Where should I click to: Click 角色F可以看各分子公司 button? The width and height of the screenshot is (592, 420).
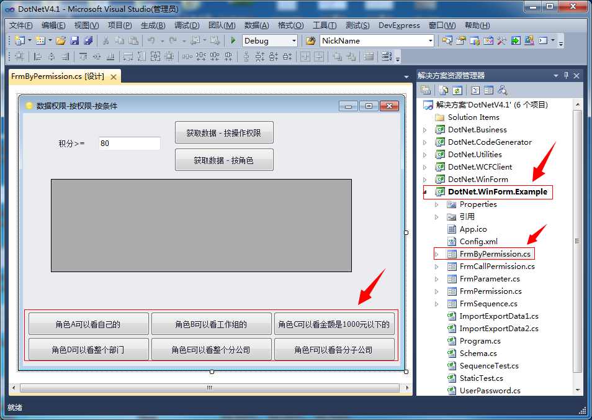pyautogui.click(x=334, y=349)
